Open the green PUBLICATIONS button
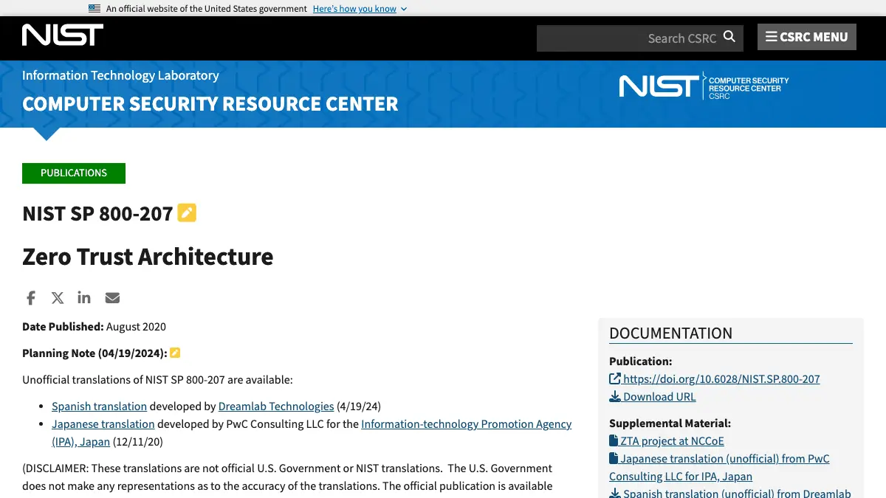The width and height of the screenshot is (886, 498). pos(74,173)
